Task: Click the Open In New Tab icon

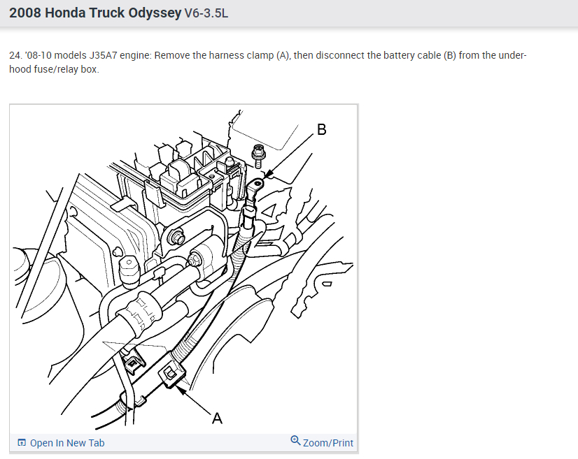Action: 22,442
